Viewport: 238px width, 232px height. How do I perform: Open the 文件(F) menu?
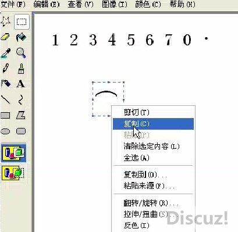[x=13, y=4]
